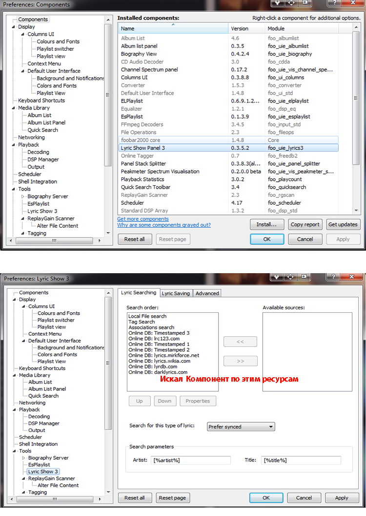The image size is (366, 516).
Task: Open Components in Lyric Show 3 window tree
Action: click(x=34, y=293)
